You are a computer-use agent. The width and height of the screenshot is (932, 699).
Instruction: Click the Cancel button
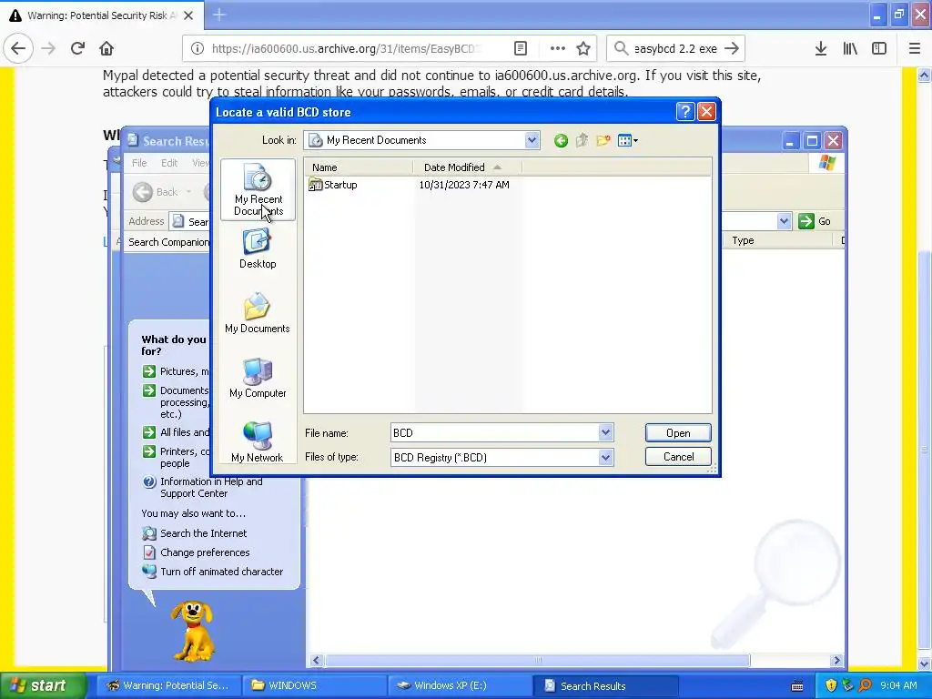[678, 457]
